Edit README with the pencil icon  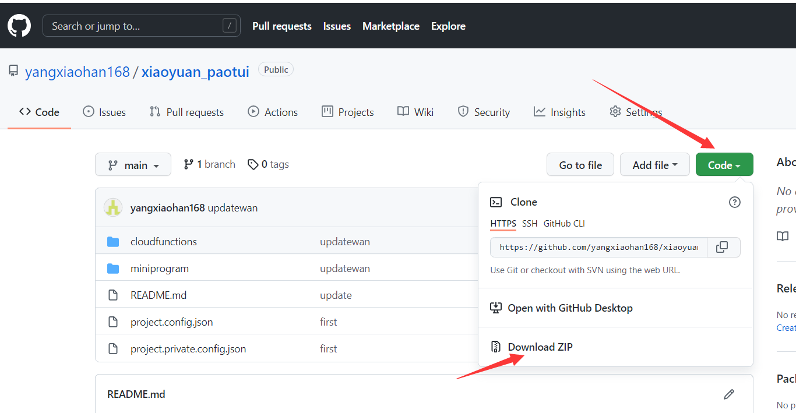click(729, 394)
